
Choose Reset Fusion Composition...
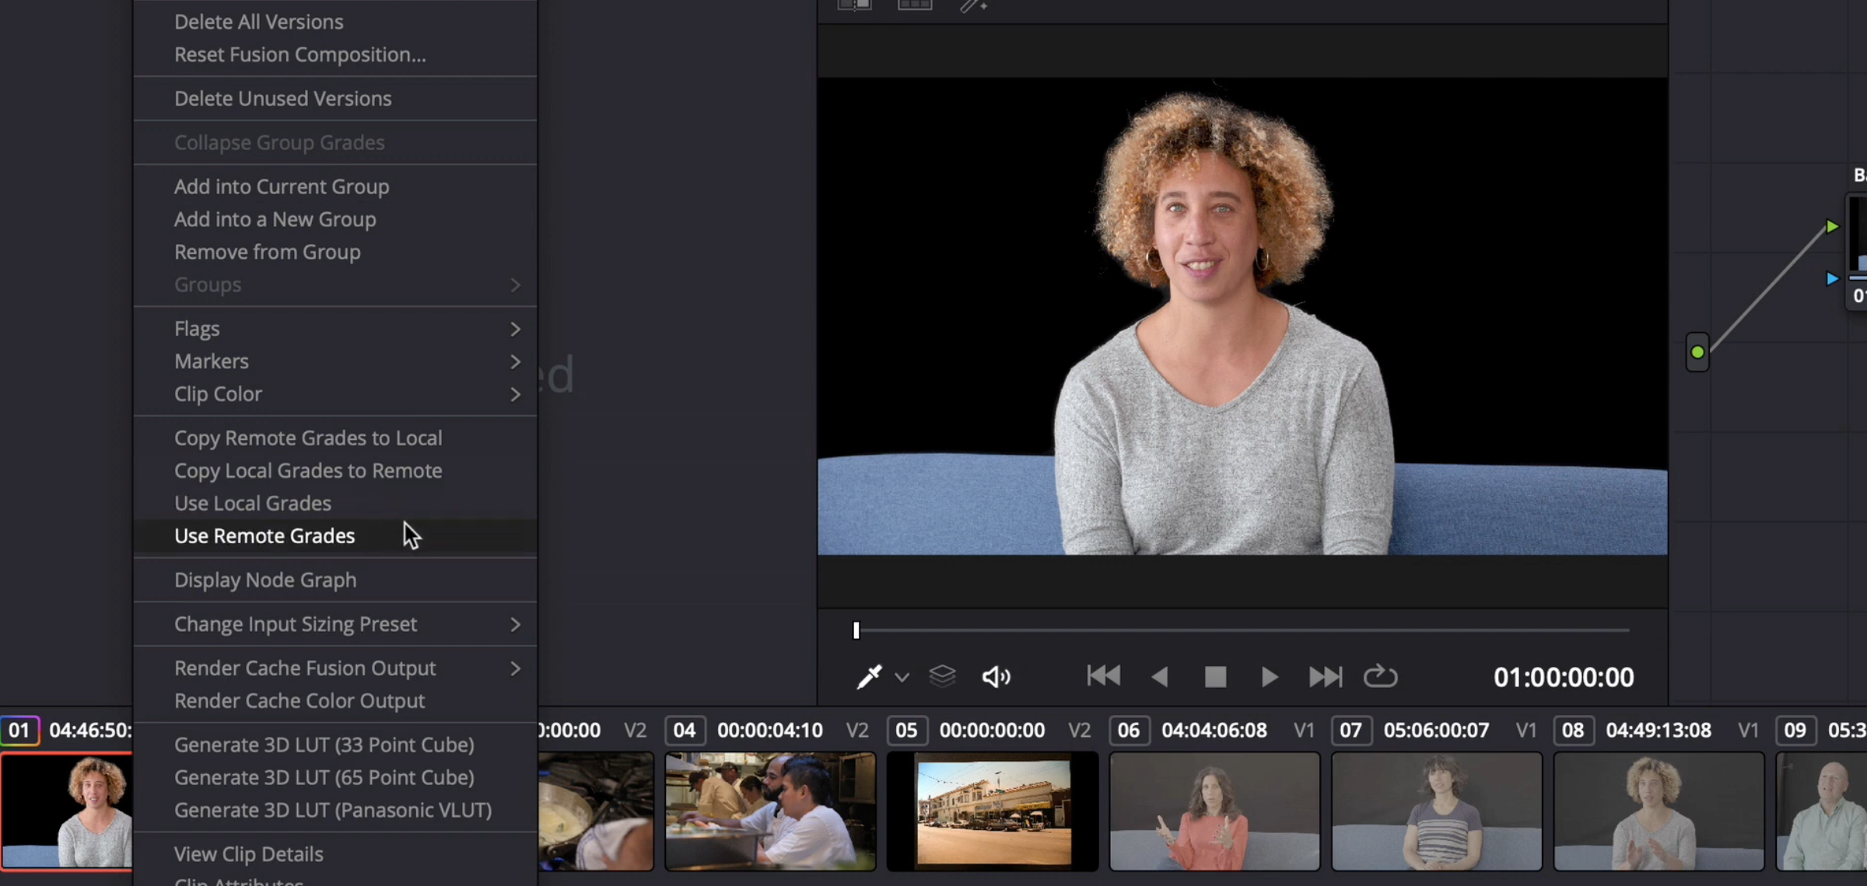(335, 54)
